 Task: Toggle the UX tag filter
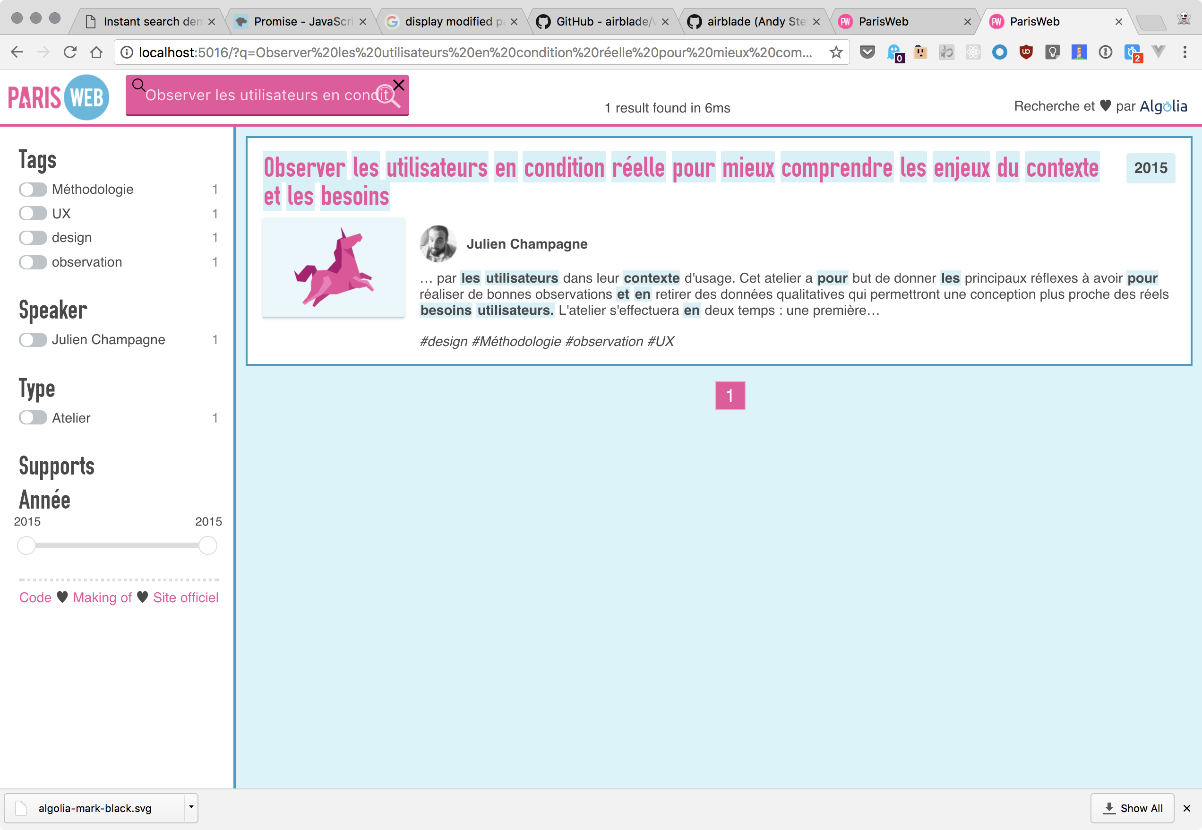pos(33,213)
